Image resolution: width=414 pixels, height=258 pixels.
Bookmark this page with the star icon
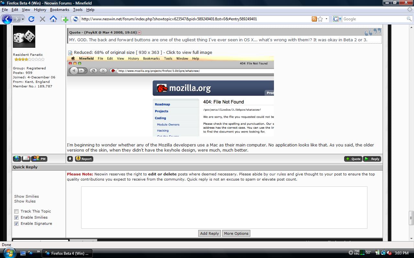[x=320, y=19]
